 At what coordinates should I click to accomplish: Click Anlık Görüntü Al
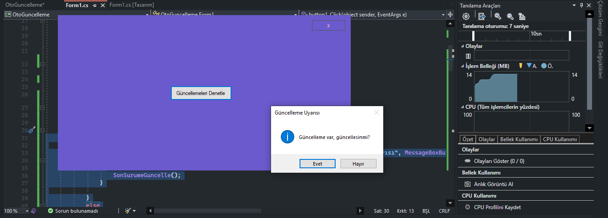(493, 184)
